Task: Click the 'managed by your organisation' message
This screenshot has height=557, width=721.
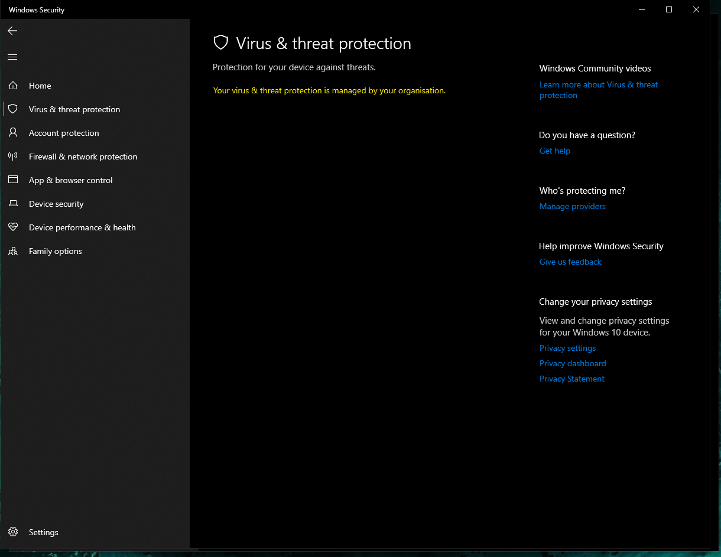Action: (329, 90)
